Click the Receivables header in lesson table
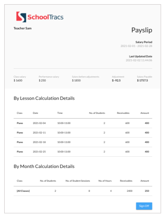This screenshot has height=218, width=166. (123, 113)
